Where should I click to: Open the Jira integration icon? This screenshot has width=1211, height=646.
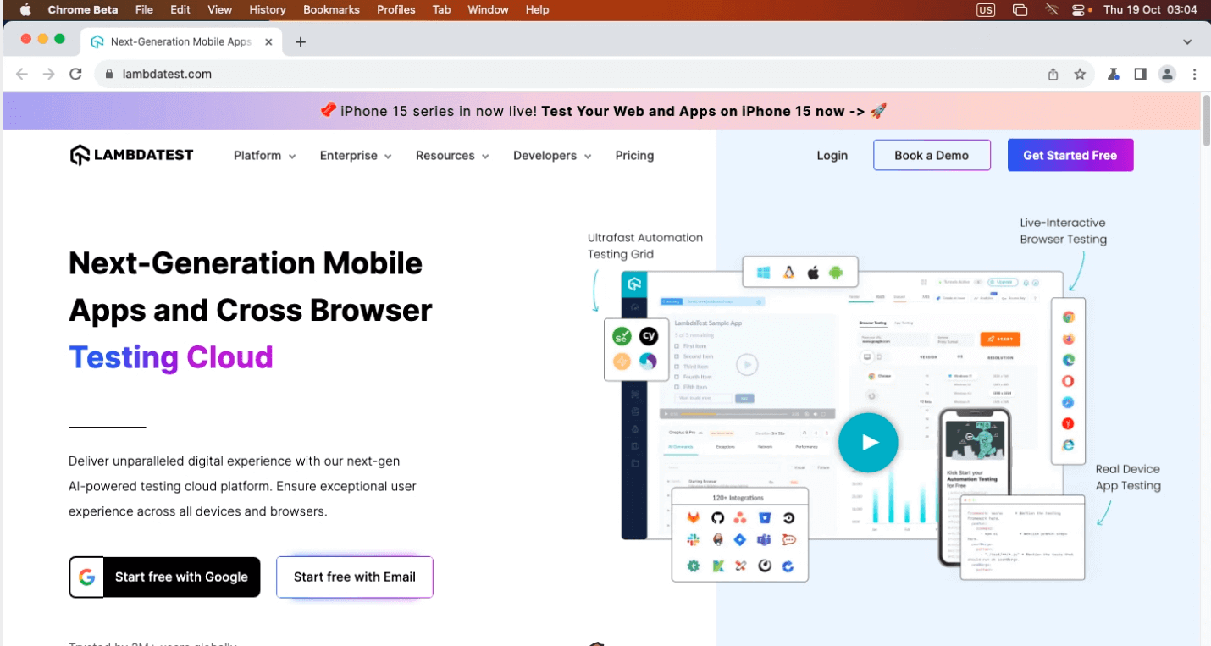740,540
